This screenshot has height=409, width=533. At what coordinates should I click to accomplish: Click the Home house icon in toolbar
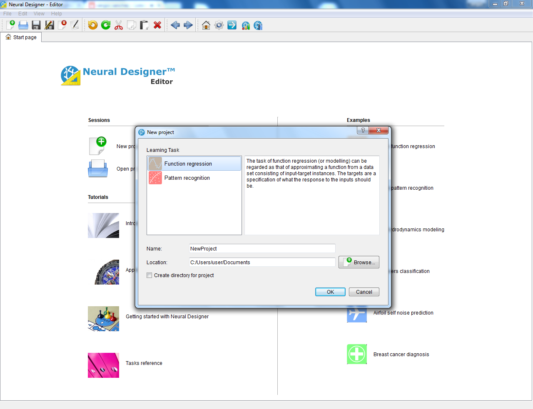pyautogui.click(x=206, y=25)
